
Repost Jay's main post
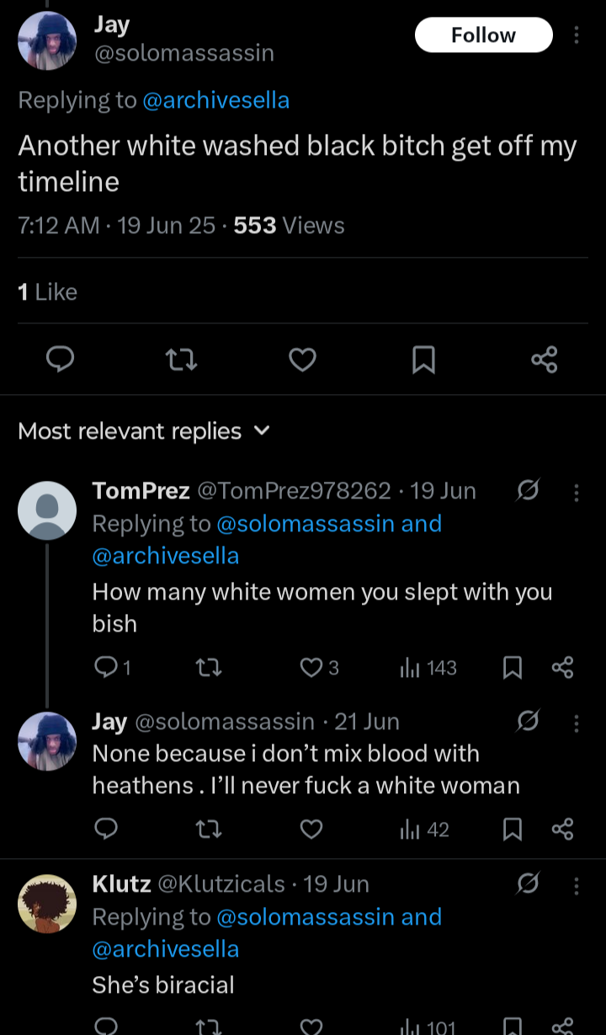[x=181, y=360]
